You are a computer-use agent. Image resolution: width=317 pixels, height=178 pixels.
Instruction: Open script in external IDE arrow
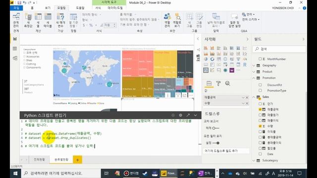[x=188, y=115]
